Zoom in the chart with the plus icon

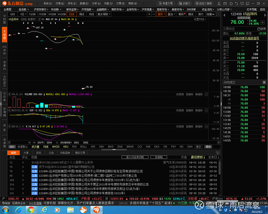[149, 14]
